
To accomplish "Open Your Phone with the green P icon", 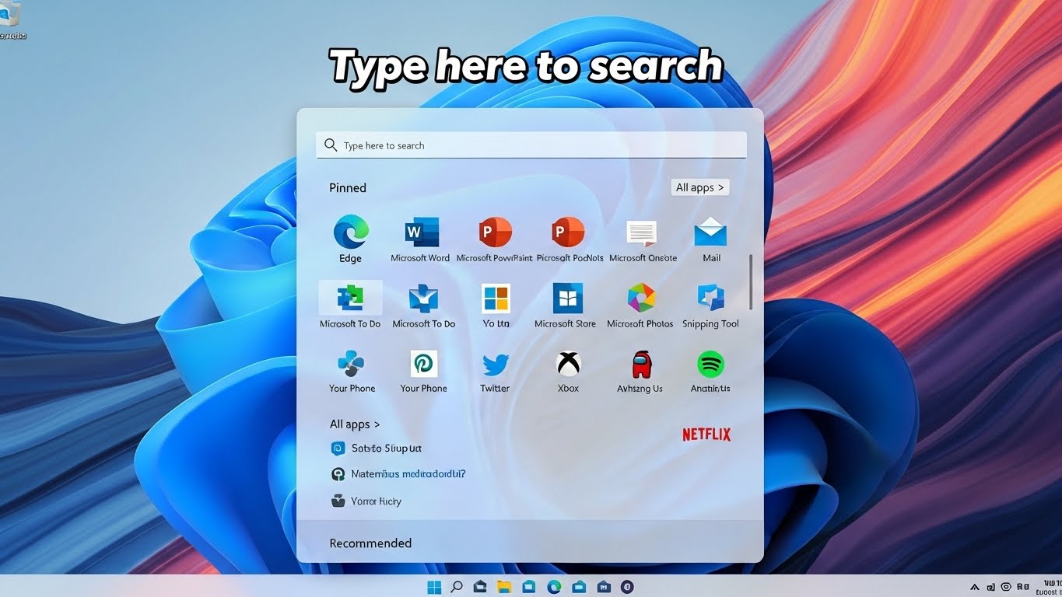I will point(424,371).
